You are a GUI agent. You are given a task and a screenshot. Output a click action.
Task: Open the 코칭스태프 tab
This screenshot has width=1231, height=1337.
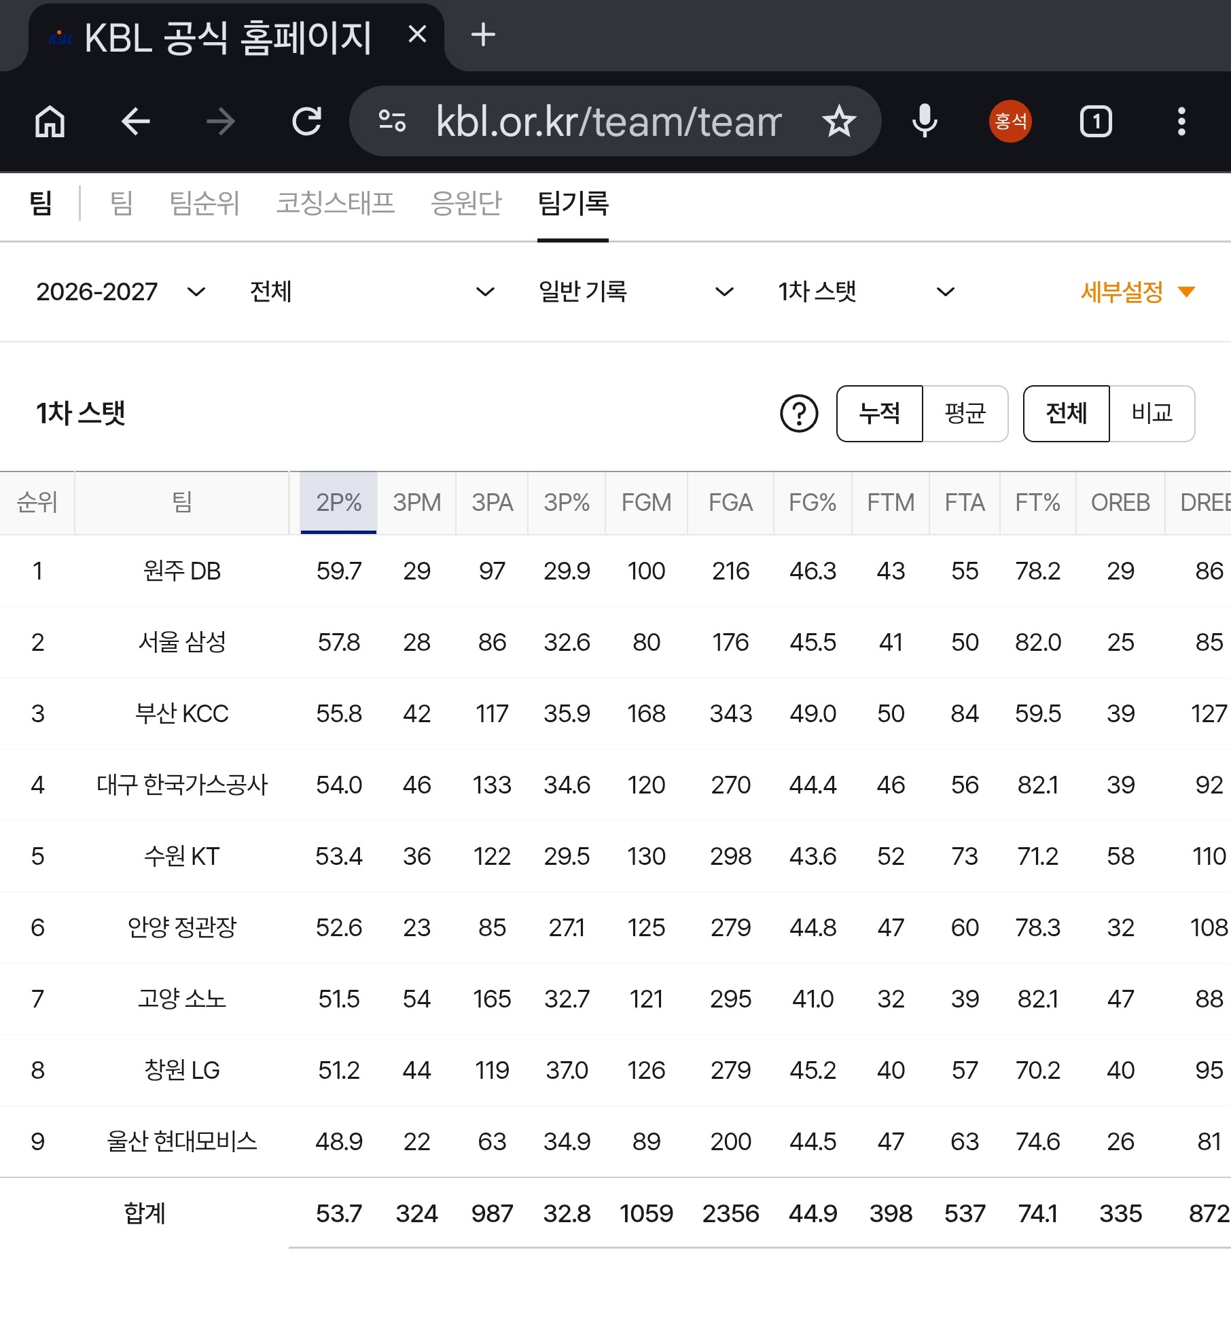click(335, 203)
